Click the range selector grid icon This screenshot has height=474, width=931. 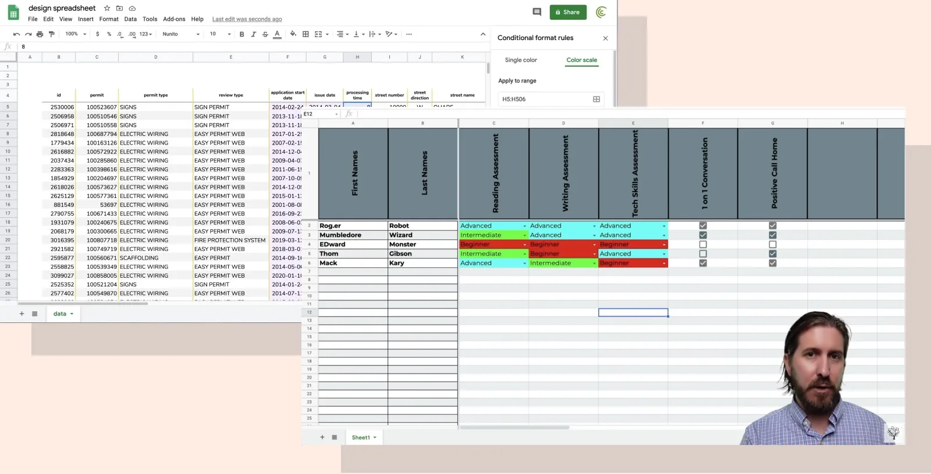(x=596, y=99)
